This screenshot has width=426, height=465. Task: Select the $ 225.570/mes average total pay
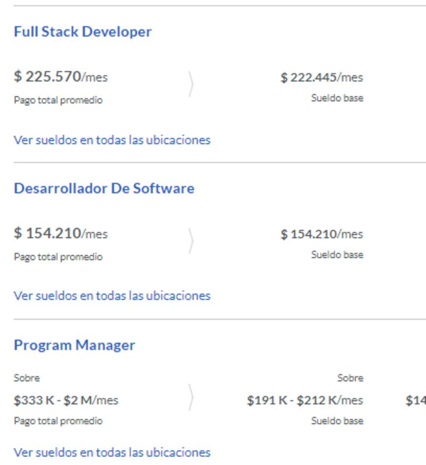coord(61,77)
